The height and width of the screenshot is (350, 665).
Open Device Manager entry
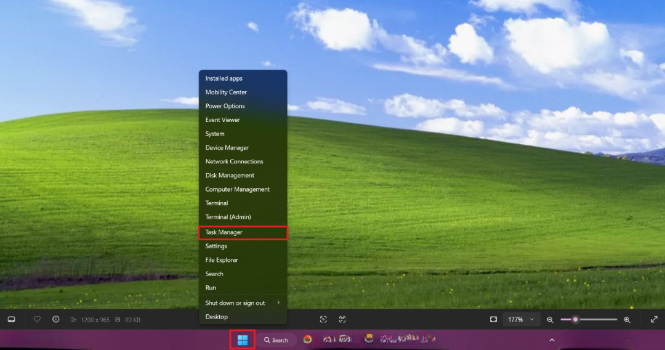tap(243, 148)
